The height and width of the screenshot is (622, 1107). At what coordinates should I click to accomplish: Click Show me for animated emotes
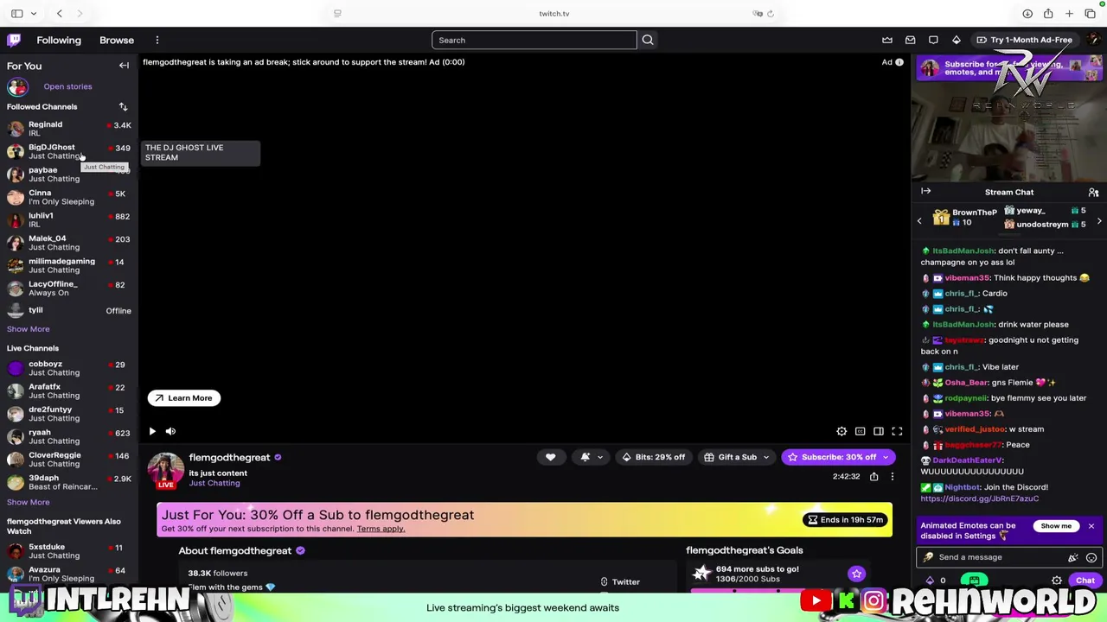coord(1056,526)
